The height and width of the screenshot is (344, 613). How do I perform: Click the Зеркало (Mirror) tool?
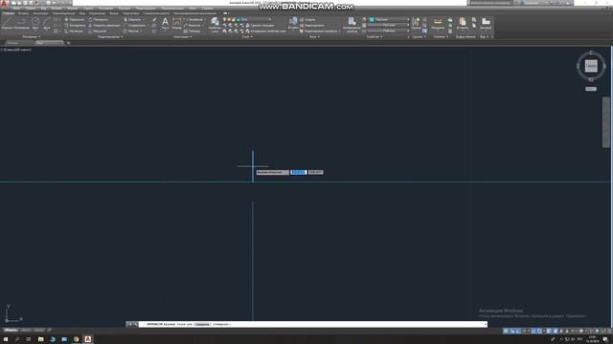[x=104, y=26]
